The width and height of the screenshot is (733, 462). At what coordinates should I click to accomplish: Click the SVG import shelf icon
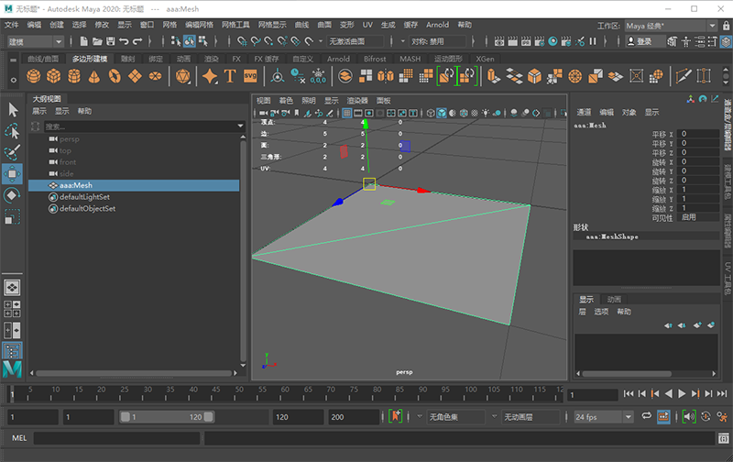251,77
